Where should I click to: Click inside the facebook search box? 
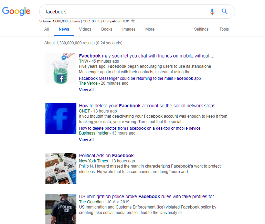pyautogui.click(x=124, y=12)
